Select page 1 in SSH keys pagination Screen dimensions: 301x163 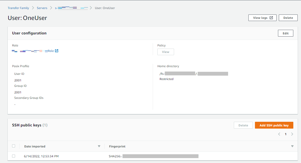(x=285, y=134)
